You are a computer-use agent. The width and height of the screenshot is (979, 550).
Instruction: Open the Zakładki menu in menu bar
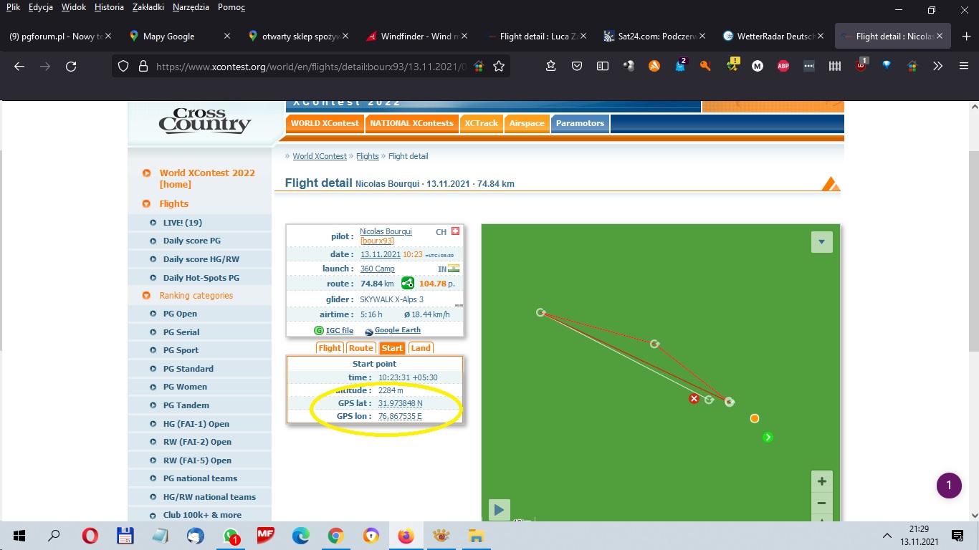148,7
